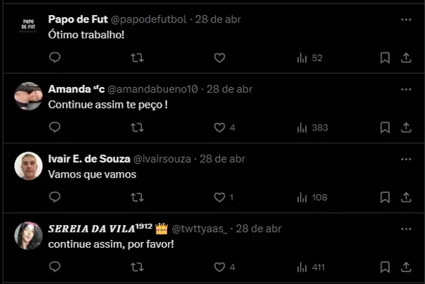Share Papo de Fut's tweet
425x284 pixels.
pos(406,58)
